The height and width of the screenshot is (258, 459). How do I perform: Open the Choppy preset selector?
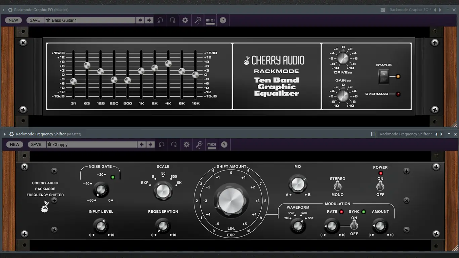coord(91,144)
